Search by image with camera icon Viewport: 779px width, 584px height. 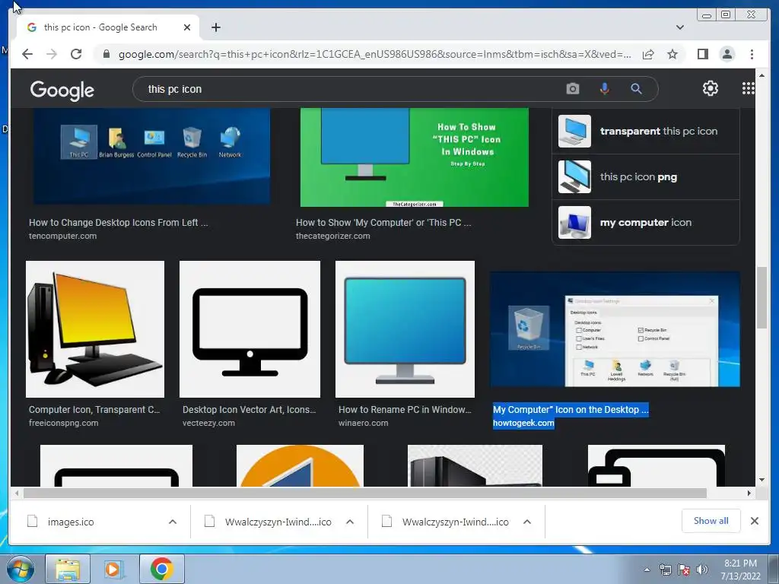tap(573, 89)
